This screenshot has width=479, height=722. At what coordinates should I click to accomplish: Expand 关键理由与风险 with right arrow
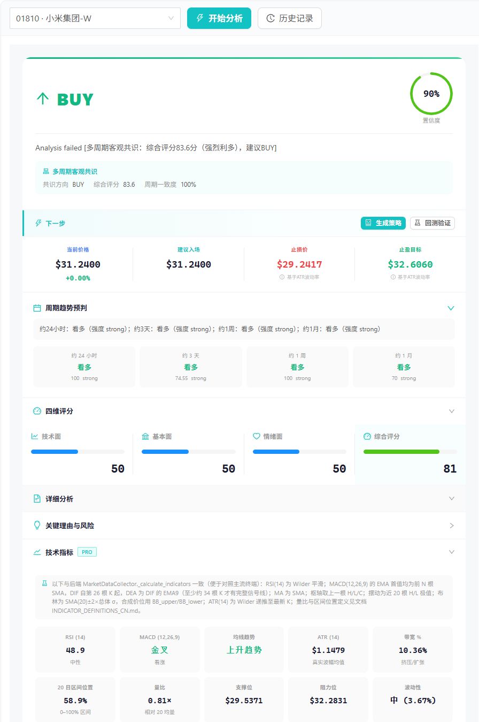point(452,526)
